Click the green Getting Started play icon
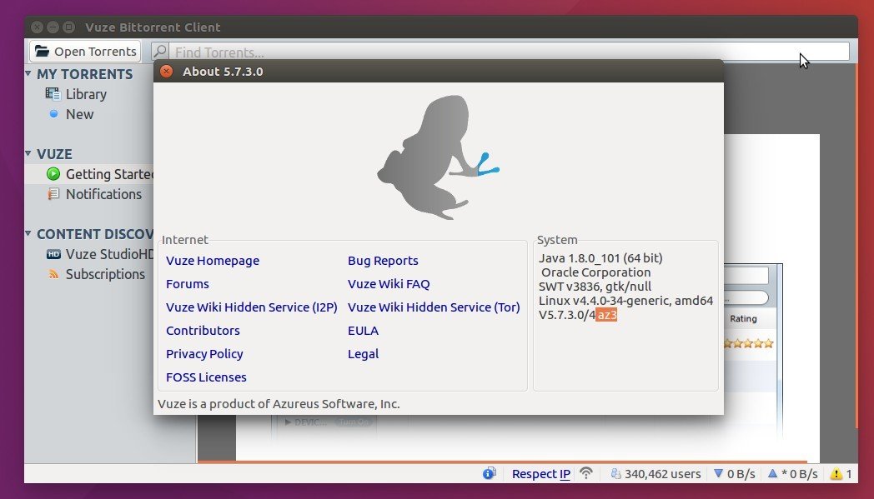 tap(53, 174)
